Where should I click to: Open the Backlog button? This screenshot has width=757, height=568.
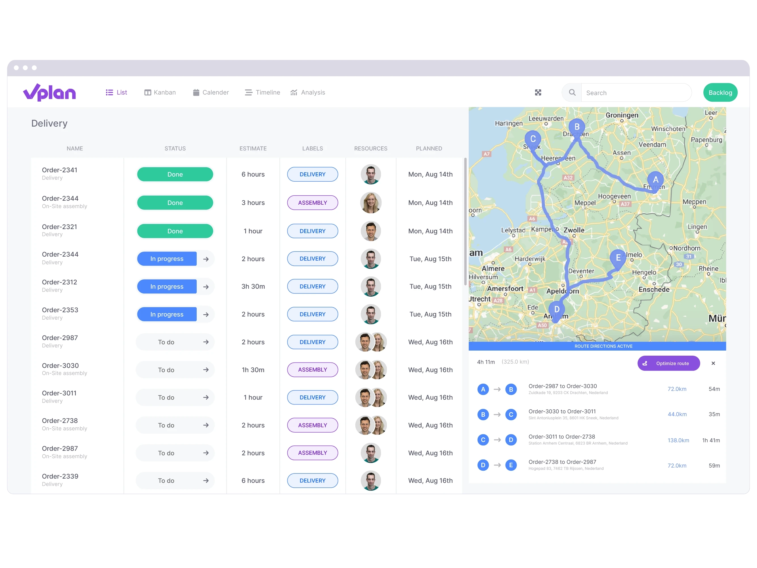click(x=720, y=93)
